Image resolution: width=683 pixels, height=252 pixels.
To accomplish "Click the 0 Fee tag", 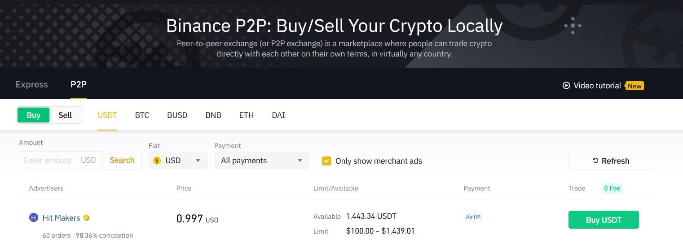I will [612, 188].
